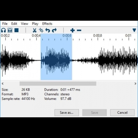Open the File menu
This screenshot has width=138, height=138.
click(5, 24)
